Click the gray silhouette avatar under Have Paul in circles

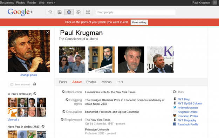point(22,134)
